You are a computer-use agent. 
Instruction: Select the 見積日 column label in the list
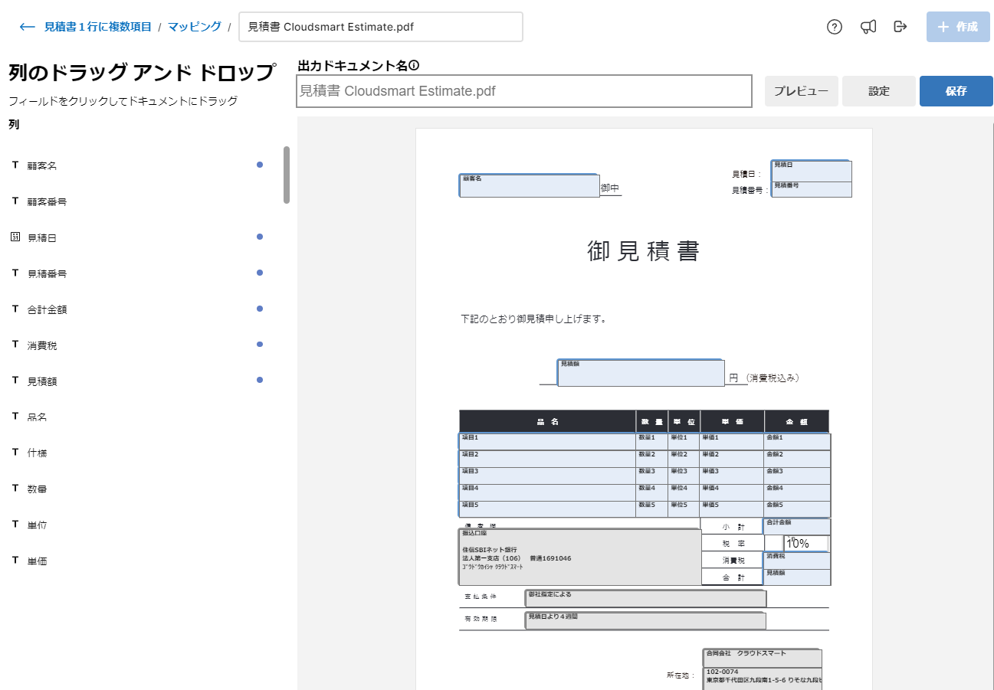pyautogui.click(x=42, y=237)
